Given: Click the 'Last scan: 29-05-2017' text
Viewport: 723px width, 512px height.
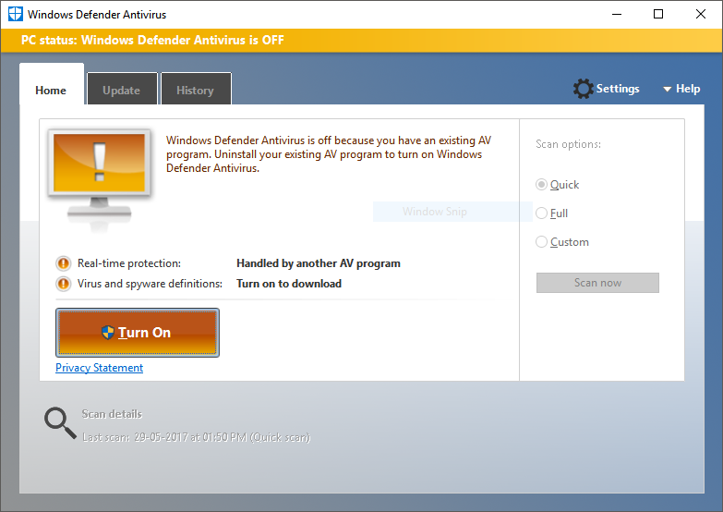Looking at the screenshot, I should [x=197, y=437].
